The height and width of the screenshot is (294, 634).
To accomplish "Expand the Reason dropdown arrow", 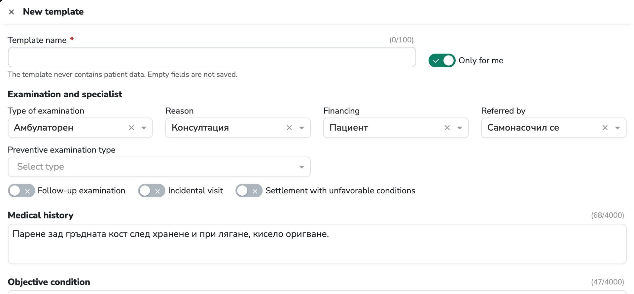I will click(x=301, y=128).
